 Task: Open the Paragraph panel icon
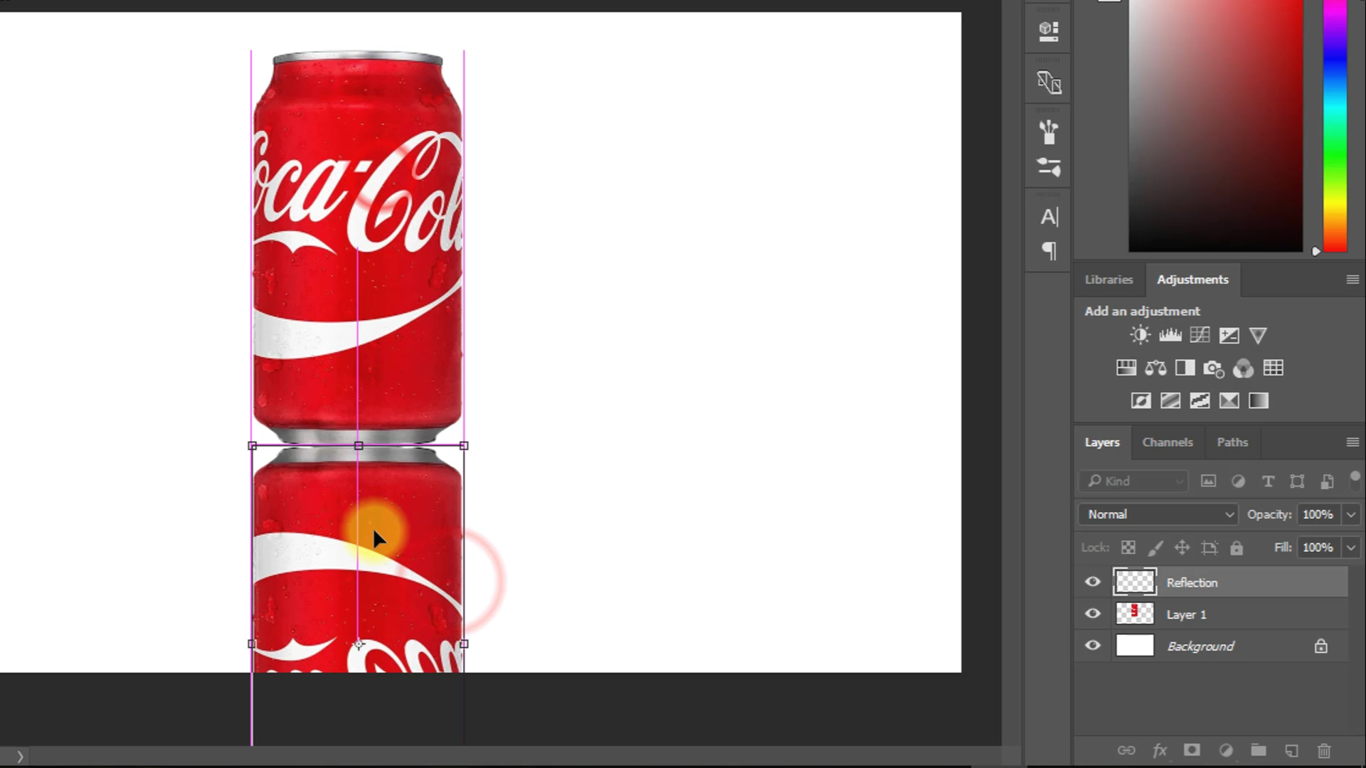[1049, 251]
